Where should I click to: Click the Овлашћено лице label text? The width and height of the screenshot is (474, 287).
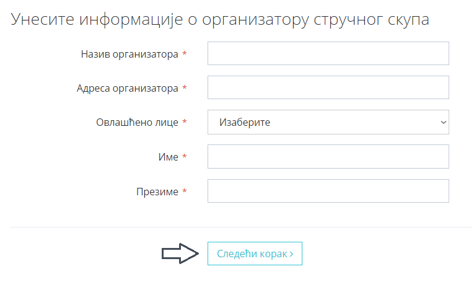click(137, 123)
